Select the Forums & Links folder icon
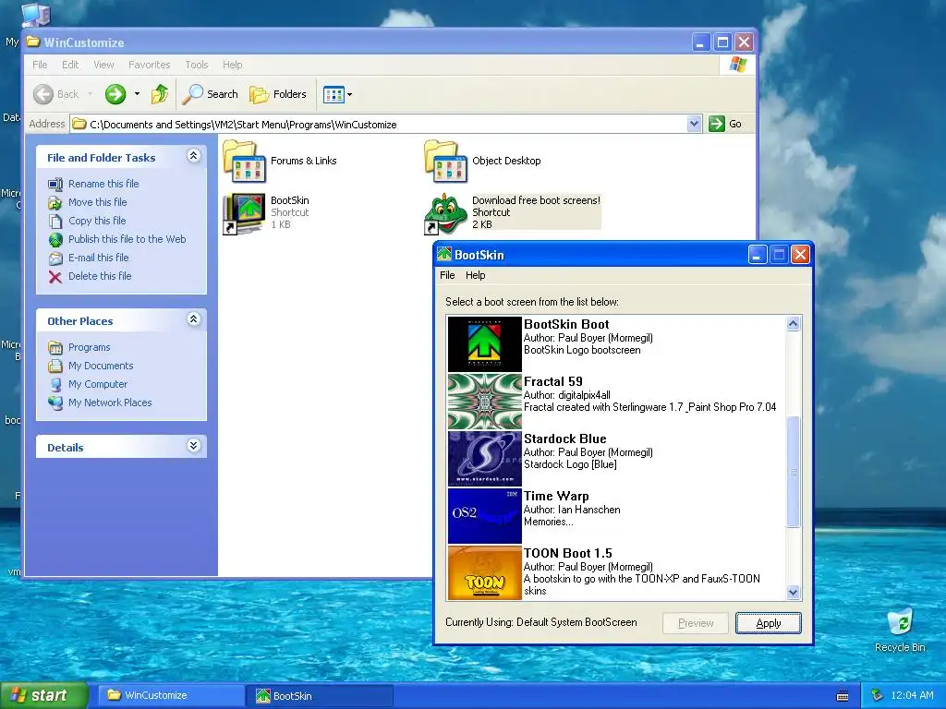This screenshot has width=946, height=709. tap(244, 162)
